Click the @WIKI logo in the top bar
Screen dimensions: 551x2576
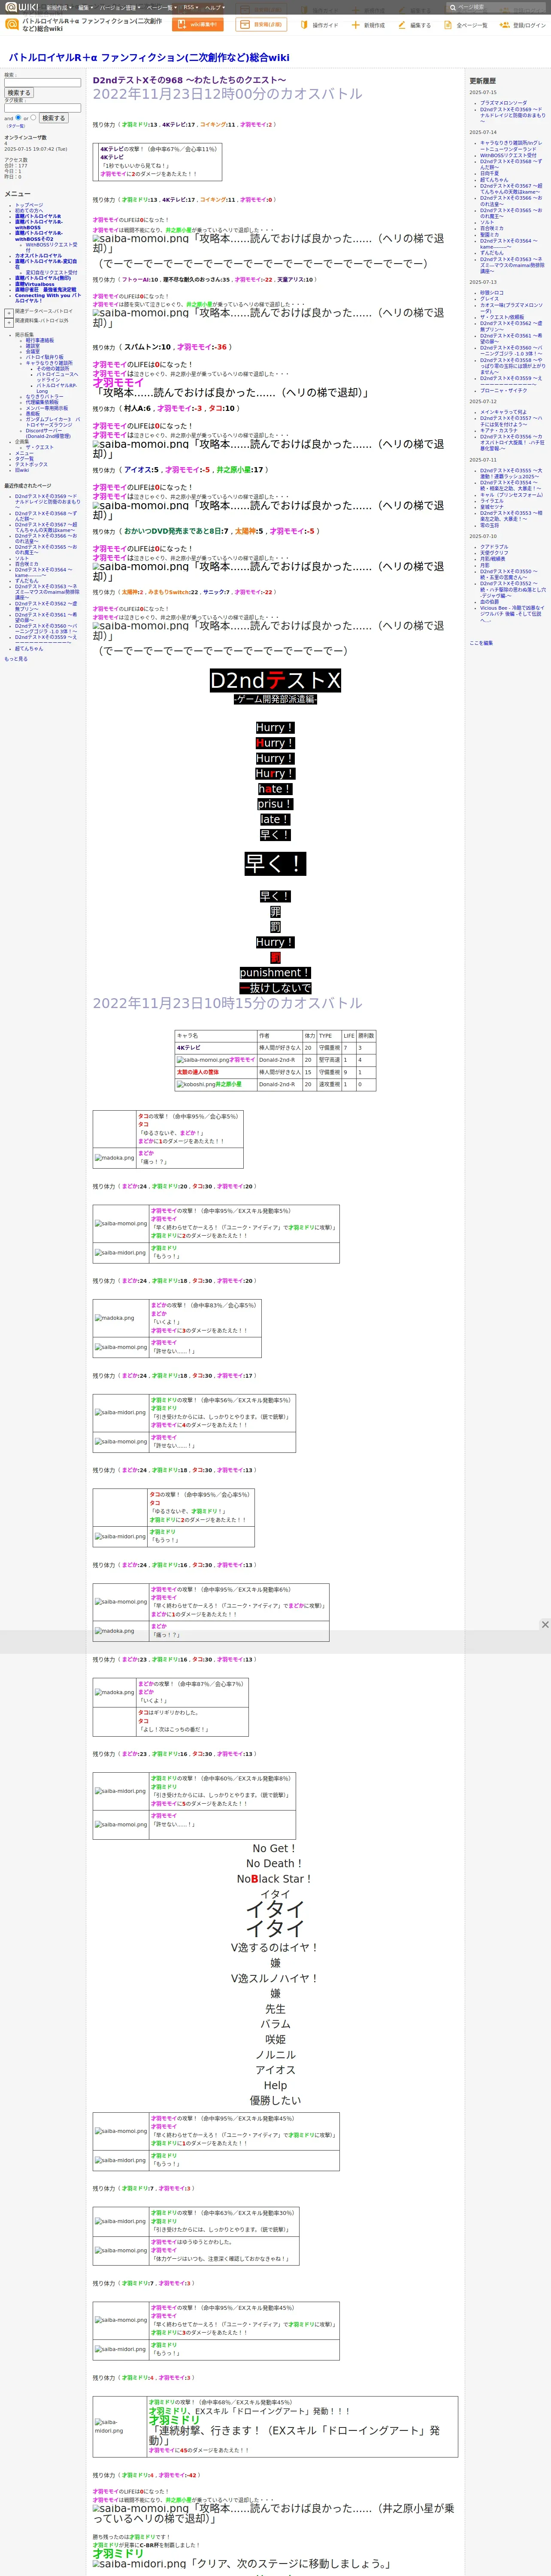(x=22, y=7)
